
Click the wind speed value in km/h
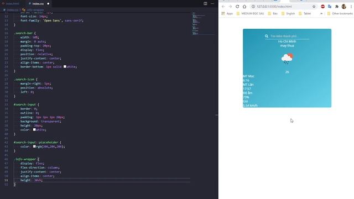(250, 106)
